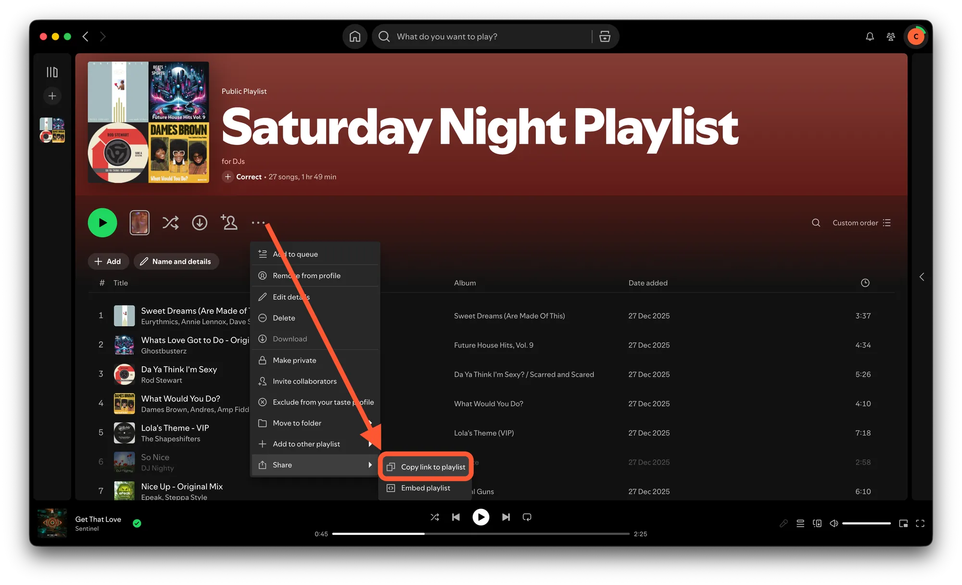
Task: Choose Remove from profile
Action: coord(316,276)
